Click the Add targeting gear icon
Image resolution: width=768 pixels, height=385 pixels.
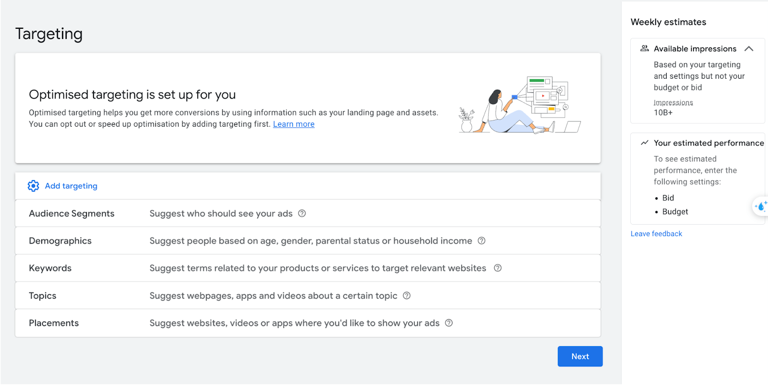(33, 186)
